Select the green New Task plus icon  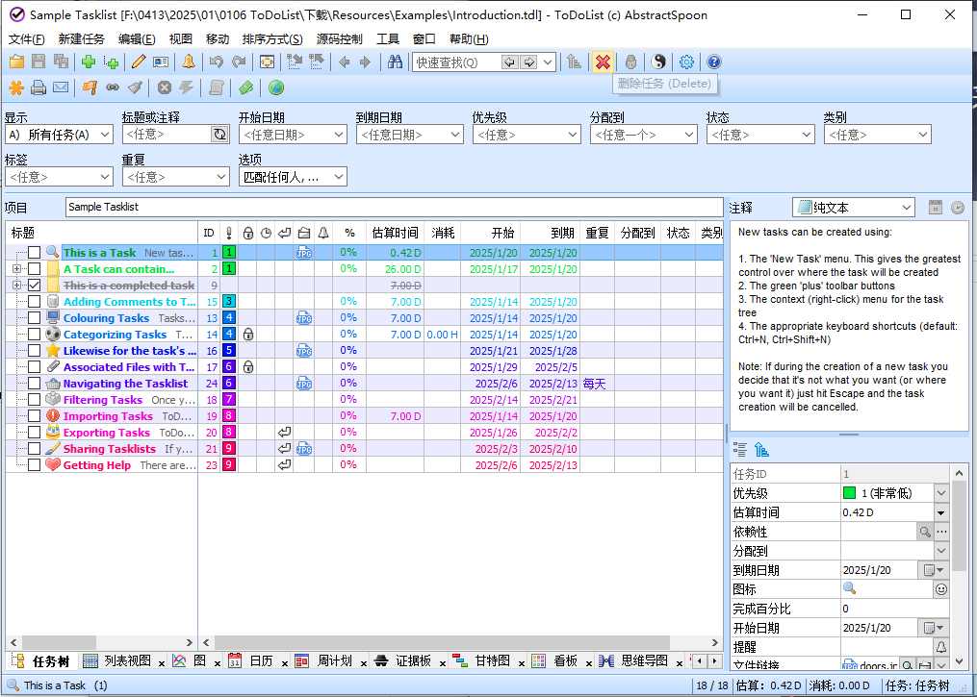click(88, 62)
